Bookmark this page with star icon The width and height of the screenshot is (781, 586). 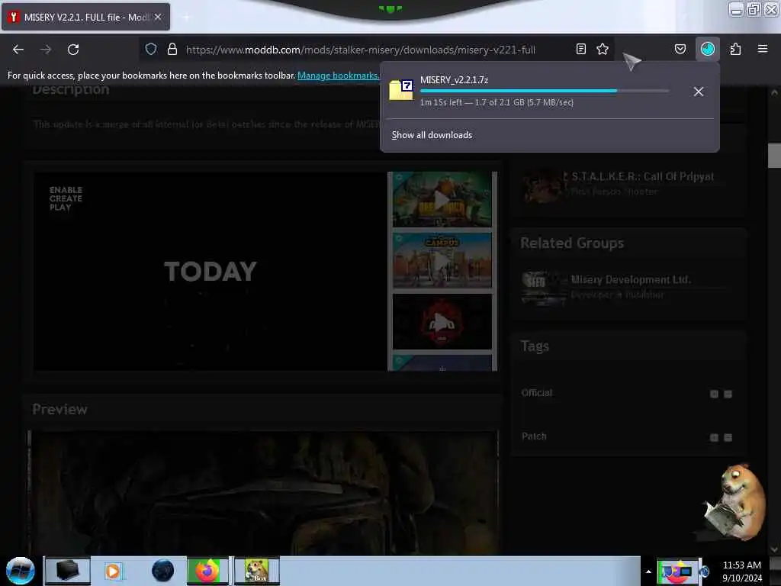(603, 49)
